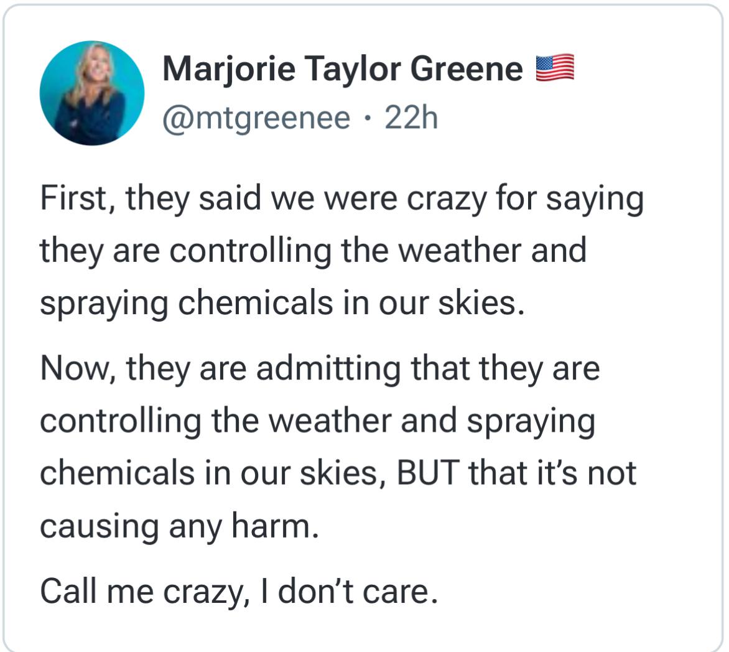
Task: Click the word 'Greene' in display name
Action: pos(467,69)
